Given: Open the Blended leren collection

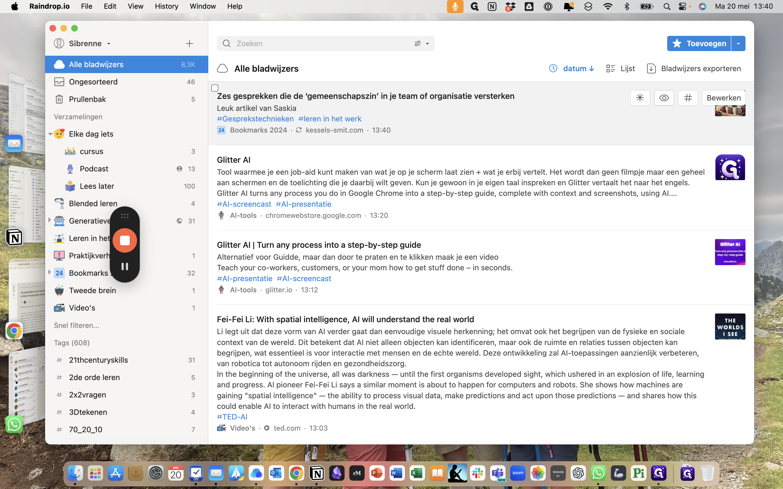Looking at the screenshot, I should pos(126,203).
